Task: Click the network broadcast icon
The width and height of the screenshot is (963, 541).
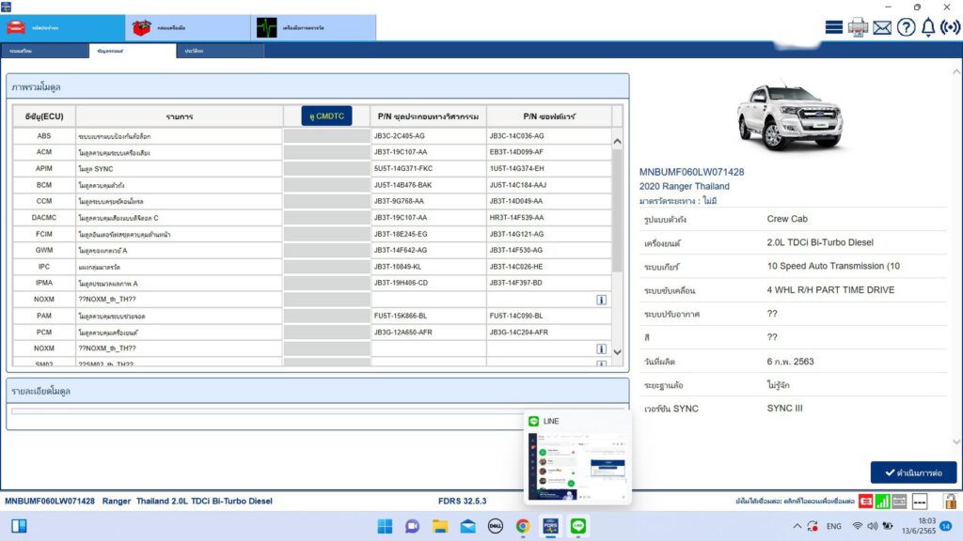Action: click(x=951, y=27)
